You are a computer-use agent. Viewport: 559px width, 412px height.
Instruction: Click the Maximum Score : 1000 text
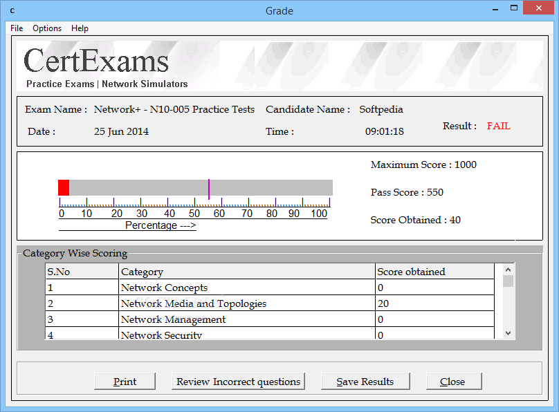pyautogui.click(x=423, y=165)
